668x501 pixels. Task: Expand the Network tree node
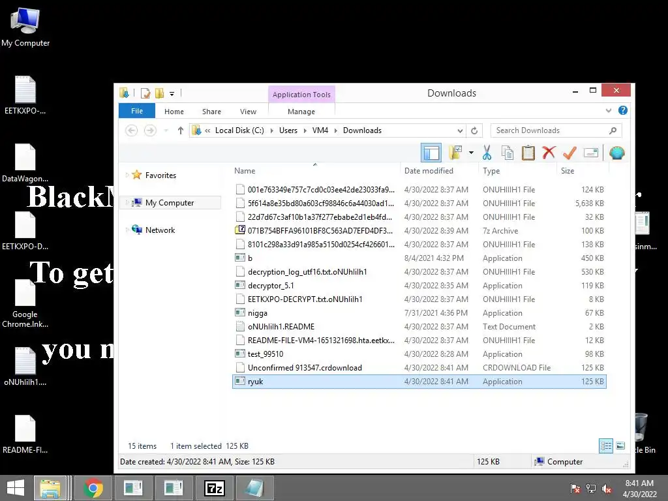pos(127,230)
